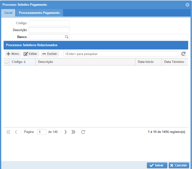This screenshot has height=169, width=192.
Task: Focus the Enter para pesquisar search box
Action: (x=121, y=54)
